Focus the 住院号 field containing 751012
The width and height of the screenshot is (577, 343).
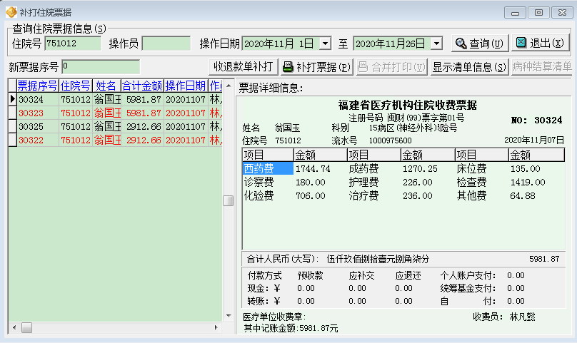(x=73, y=43)
